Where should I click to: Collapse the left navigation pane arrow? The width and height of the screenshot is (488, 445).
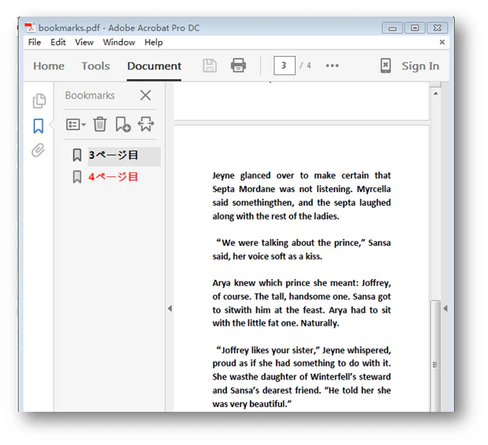[169, 308]
